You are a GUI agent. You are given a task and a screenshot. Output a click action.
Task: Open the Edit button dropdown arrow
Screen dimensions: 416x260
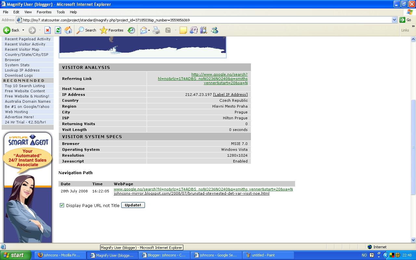tap(175, 30)
